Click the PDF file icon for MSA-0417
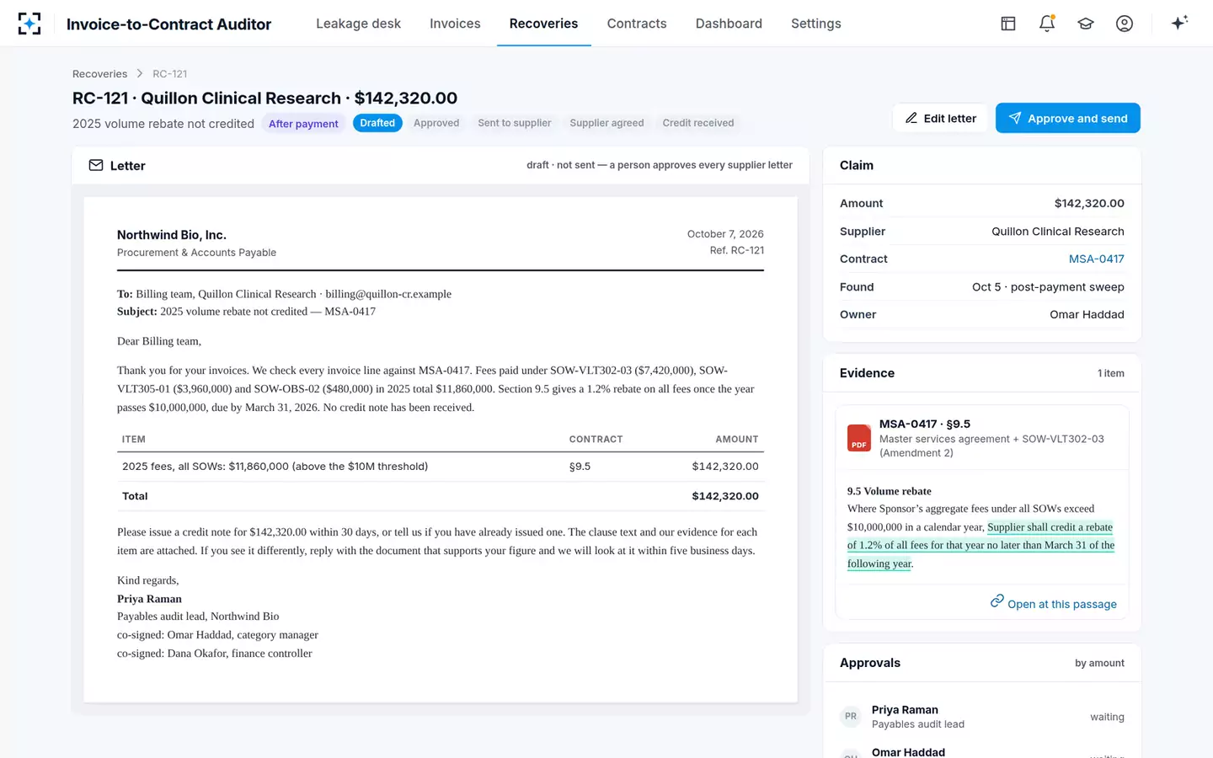 (858, 438)
